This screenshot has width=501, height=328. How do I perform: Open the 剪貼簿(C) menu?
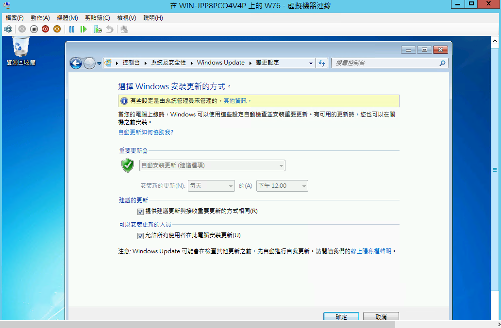click(x=98, y=18)
